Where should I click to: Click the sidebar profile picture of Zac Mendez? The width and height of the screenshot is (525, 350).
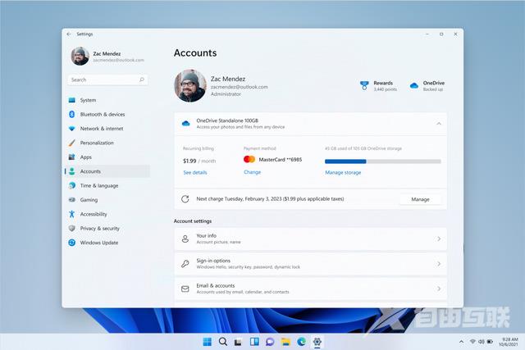click(80, 56)
